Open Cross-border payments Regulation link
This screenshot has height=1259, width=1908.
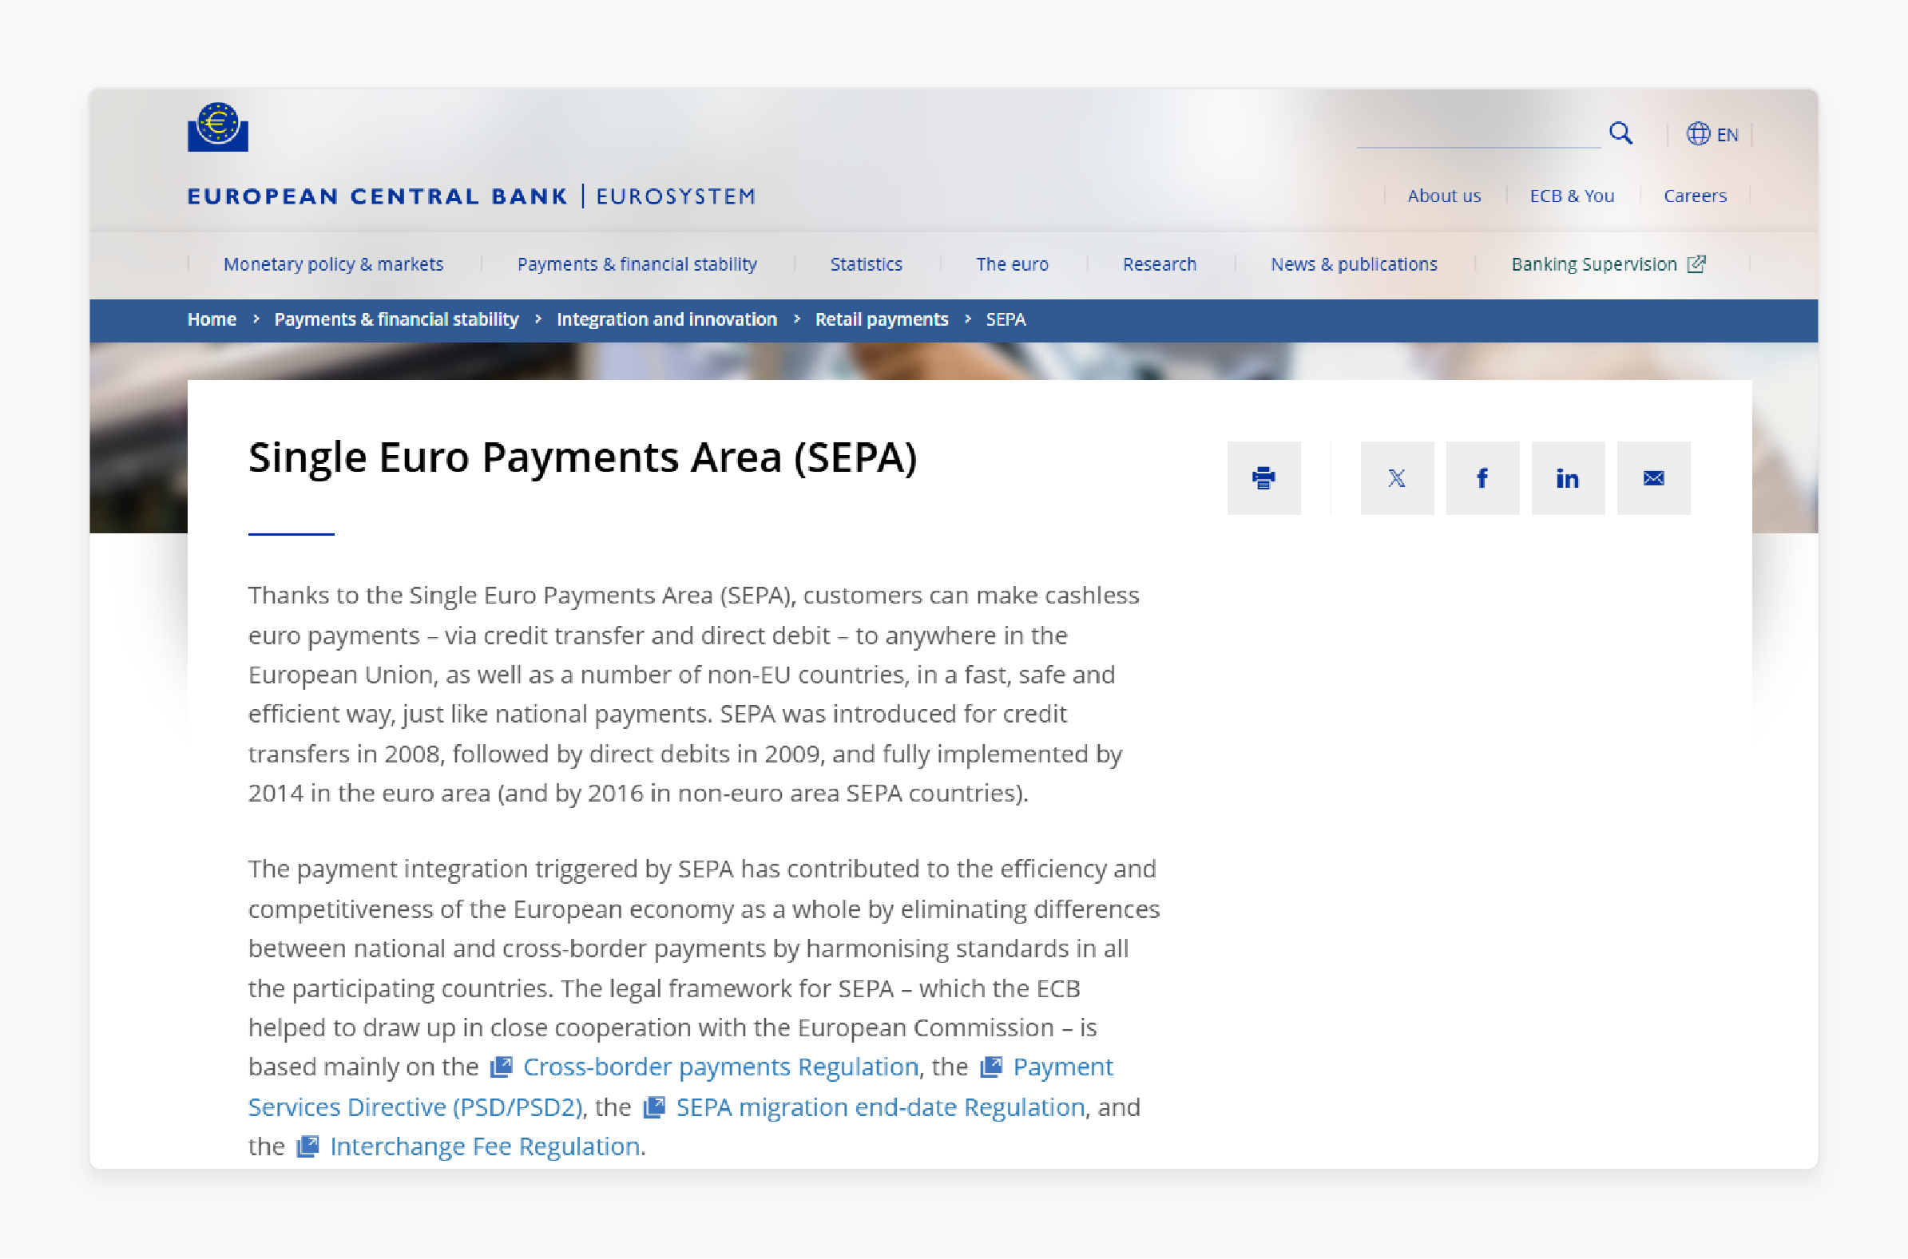pyautogui.click(x=720, y=1067)
